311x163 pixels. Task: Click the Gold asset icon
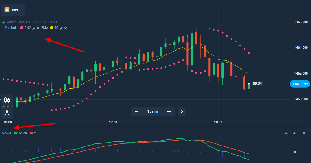[x=7, y=10]
